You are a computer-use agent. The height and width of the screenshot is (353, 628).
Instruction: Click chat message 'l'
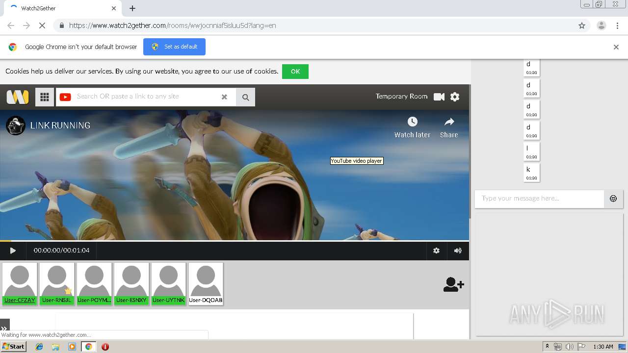tap(532, 152)
